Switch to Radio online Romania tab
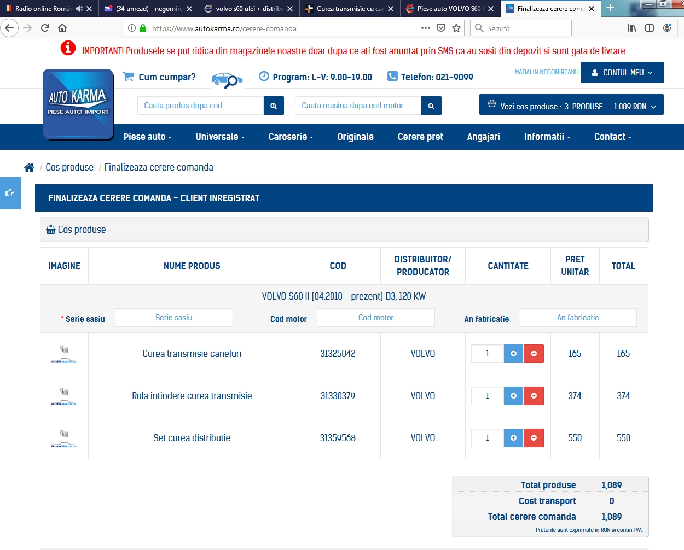The image size is (684, 550). (x=44, y=8)
